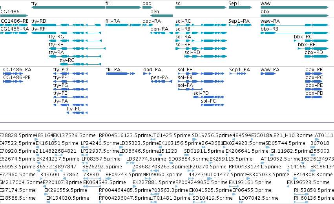Screen dimensions: 334x204
Task: Choose the sol-RA transcript label
Action: (x=183, y=36)
